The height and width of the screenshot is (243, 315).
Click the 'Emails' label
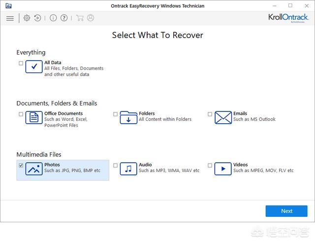click(x=240, y=113)
